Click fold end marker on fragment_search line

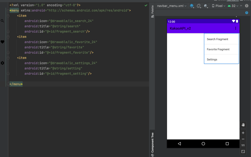click(x=8, y=31)
